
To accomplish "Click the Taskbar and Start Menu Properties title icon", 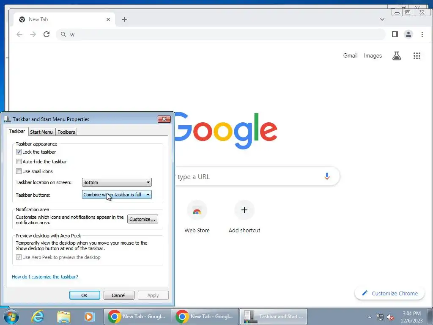I will tap(8, 119).
